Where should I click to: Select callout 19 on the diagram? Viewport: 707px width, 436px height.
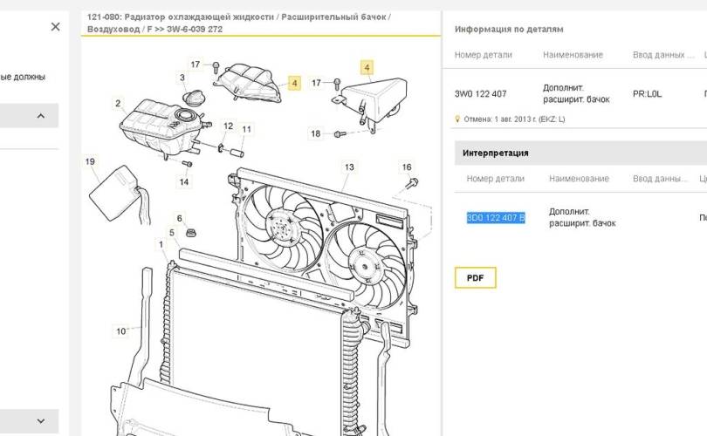(90, 161)
